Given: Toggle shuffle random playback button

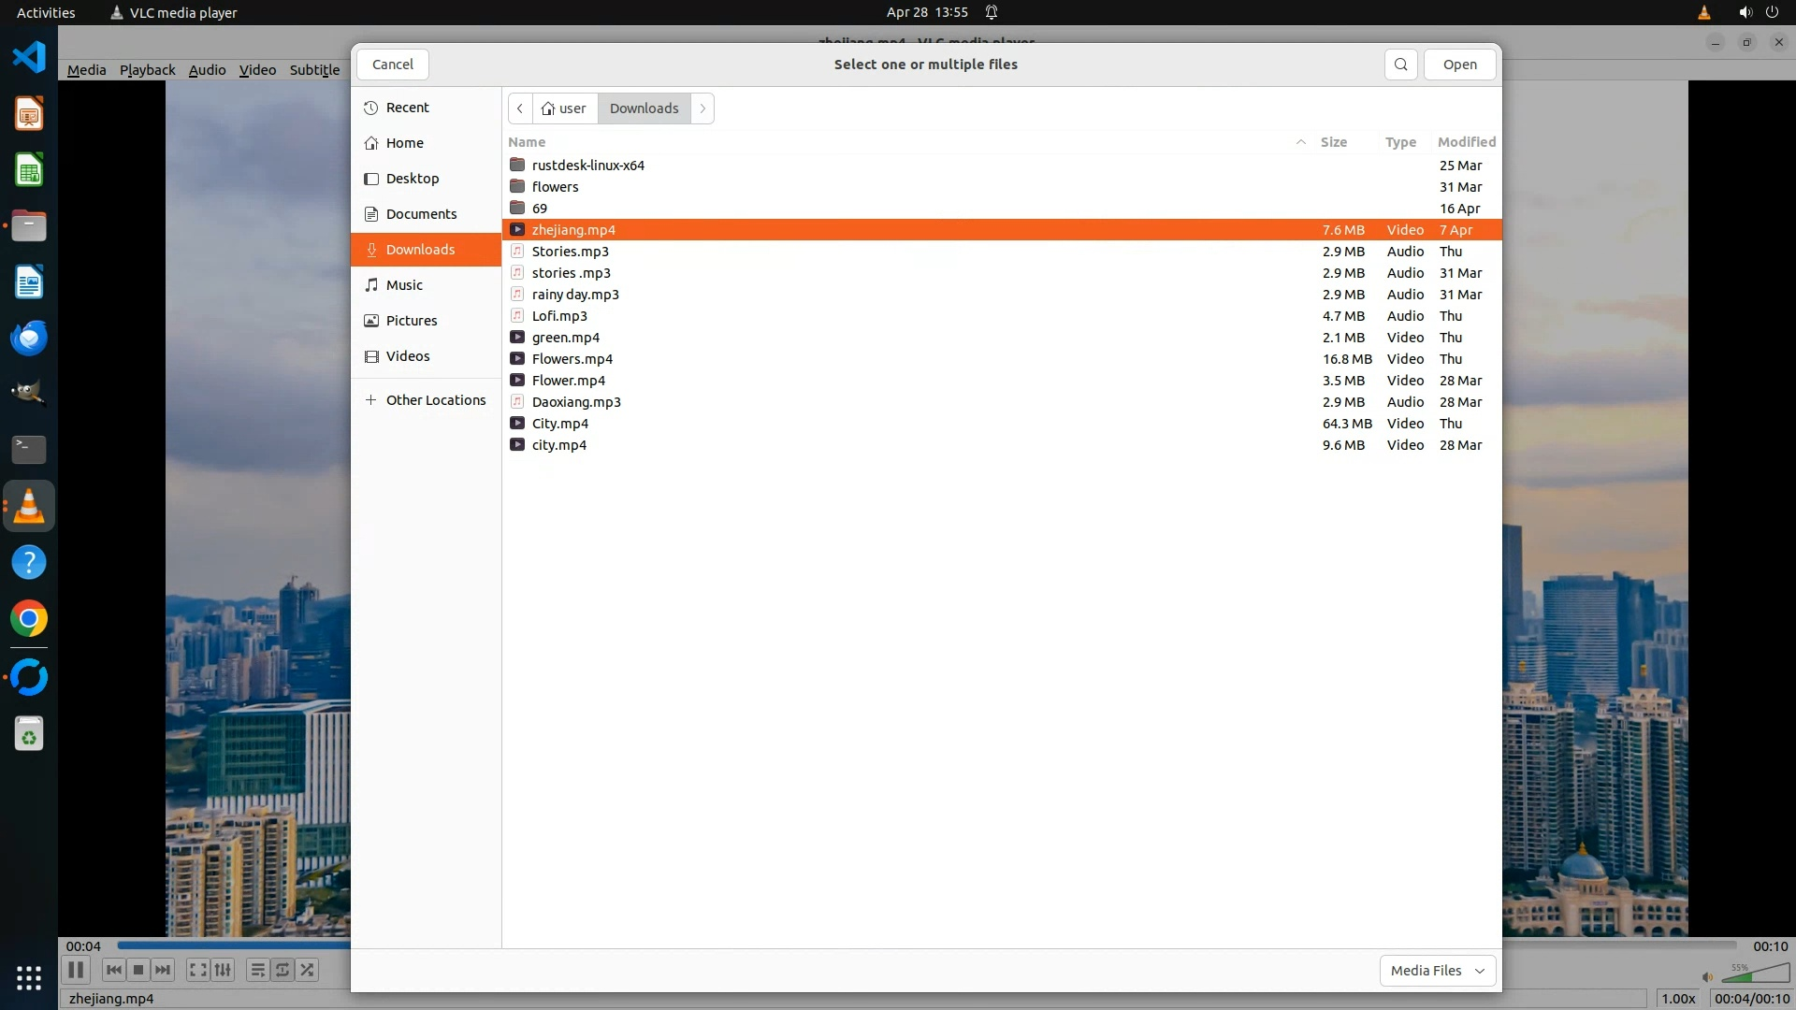Looking at the screenshot, I should [x=308, y=970].
